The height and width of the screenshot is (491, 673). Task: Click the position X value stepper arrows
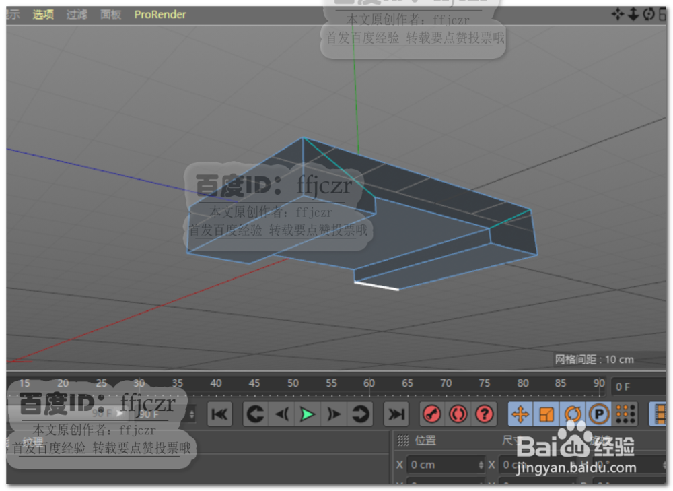pyautogui.click(x=479, y=465)
